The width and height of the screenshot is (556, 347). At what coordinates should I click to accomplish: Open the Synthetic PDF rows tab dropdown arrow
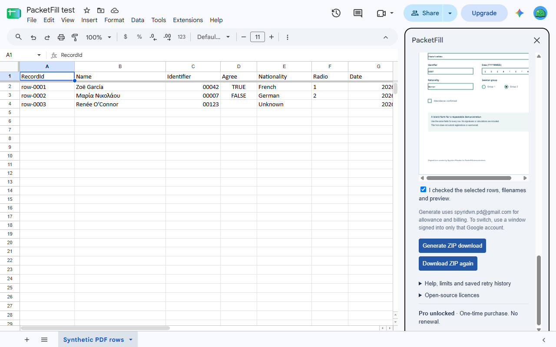[131, 340]
